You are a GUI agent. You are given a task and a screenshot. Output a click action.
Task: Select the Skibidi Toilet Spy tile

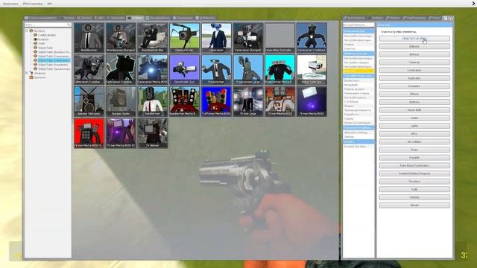point(312,69)
